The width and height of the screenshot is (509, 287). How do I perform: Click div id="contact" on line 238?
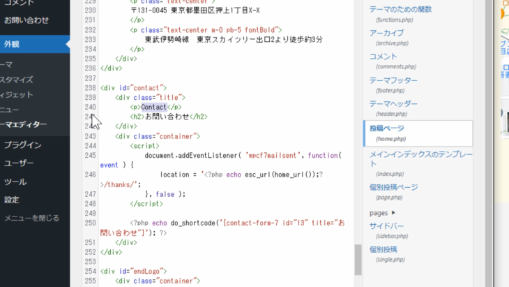(x=133, y=88)
